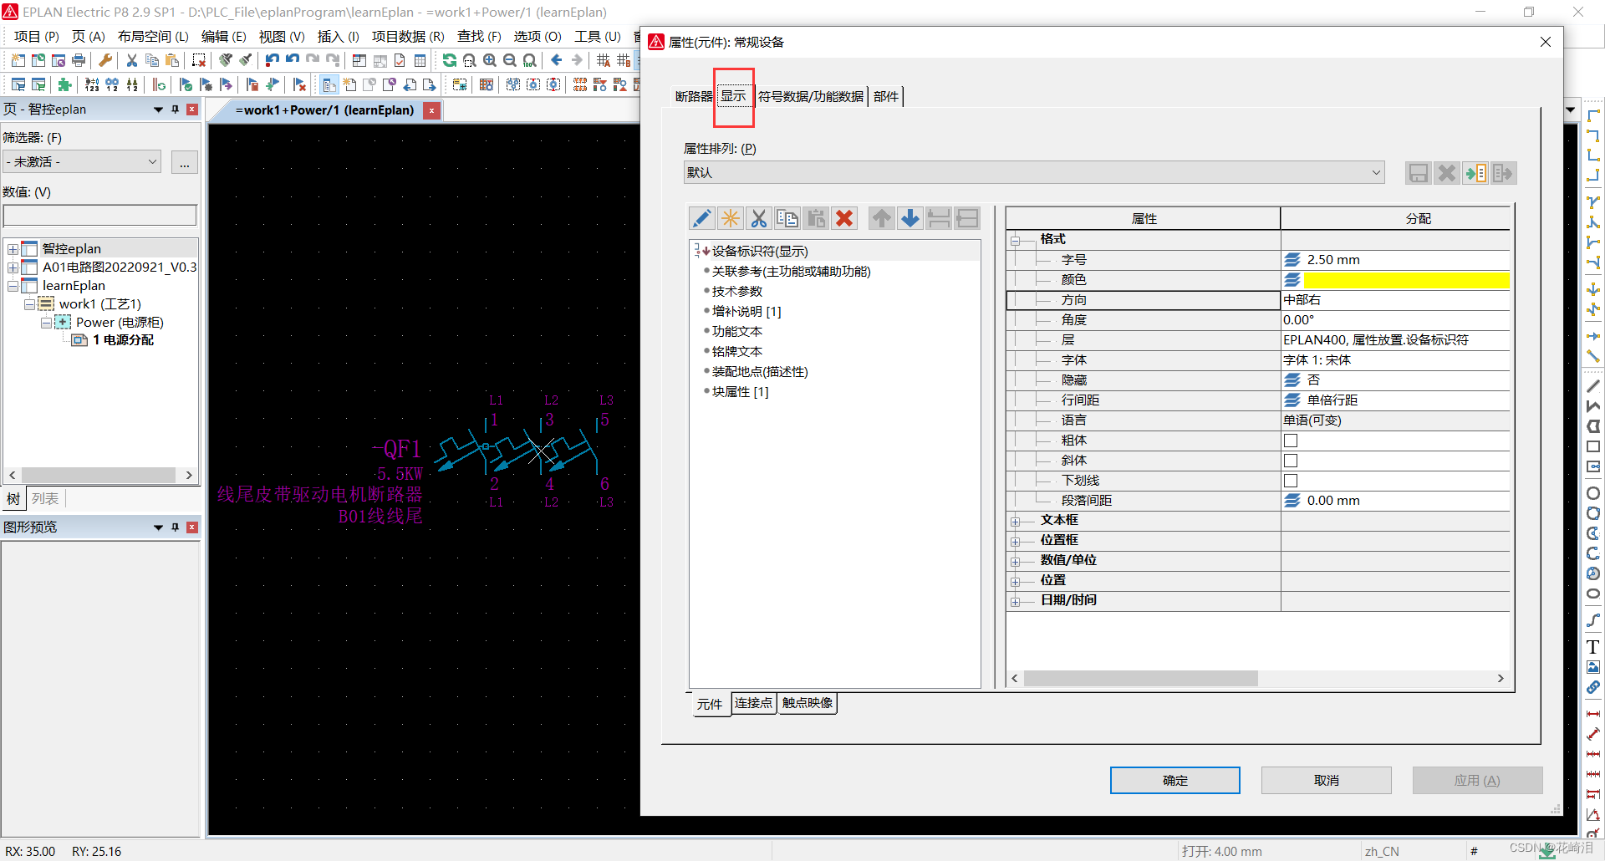Click the scissors cut icon in the dialog
The height and width of the screenshot is (861, 1605).
tap(759, 219)
